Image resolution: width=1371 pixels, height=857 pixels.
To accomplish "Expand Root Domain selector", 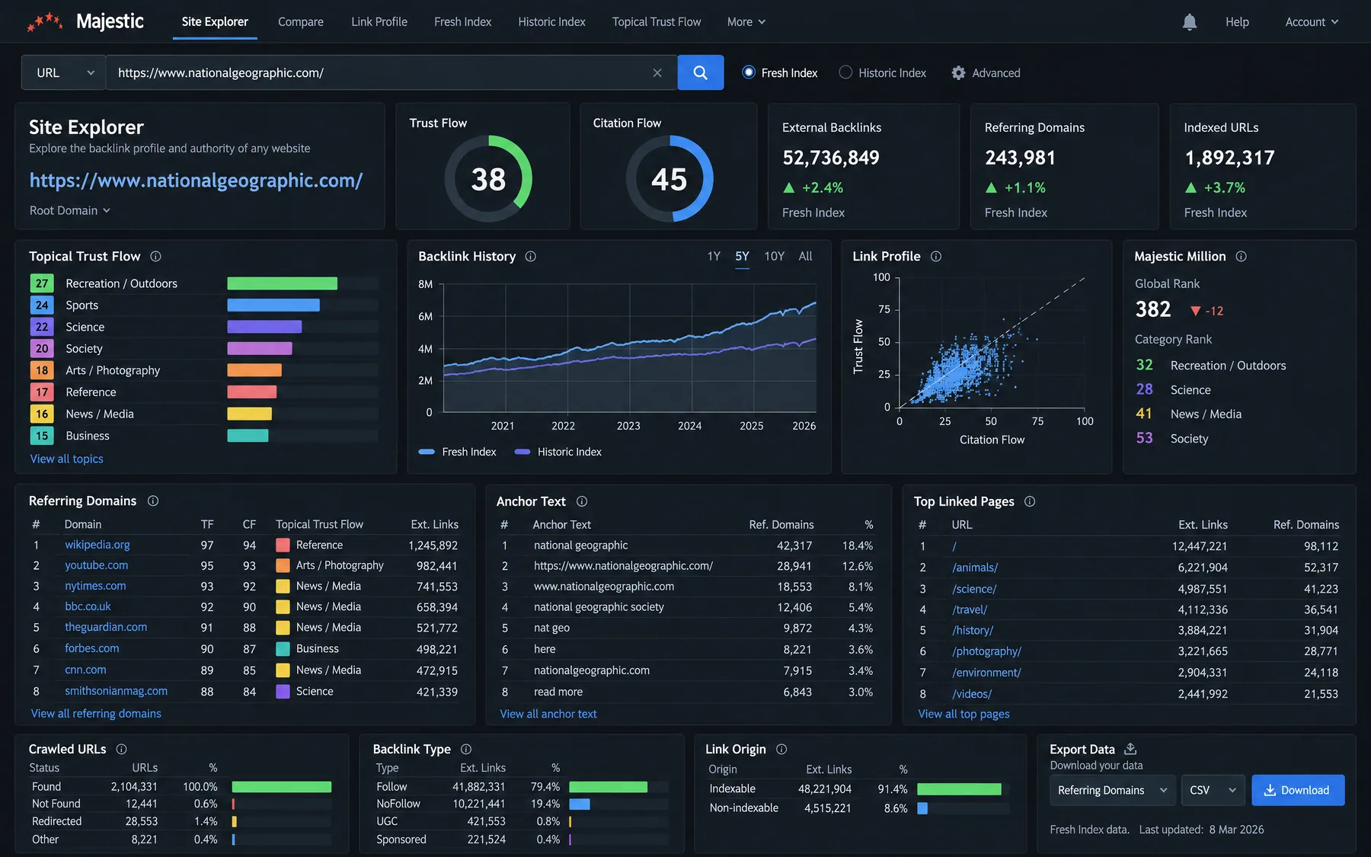I will pyautogui.click(x=70, y=211).
